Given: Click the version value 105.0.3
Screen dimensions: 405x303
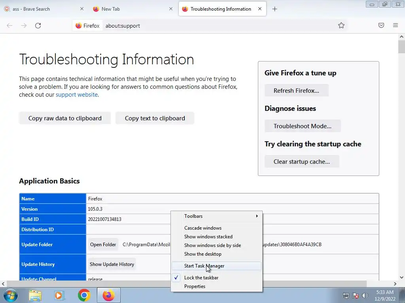Looking at the screenshot, I should 95,209.
